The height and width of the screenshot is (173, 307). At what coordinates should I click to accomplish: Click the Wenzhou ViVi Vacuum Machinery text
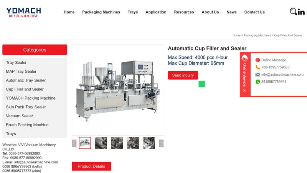pyautogui.click(x=29, y=147)
